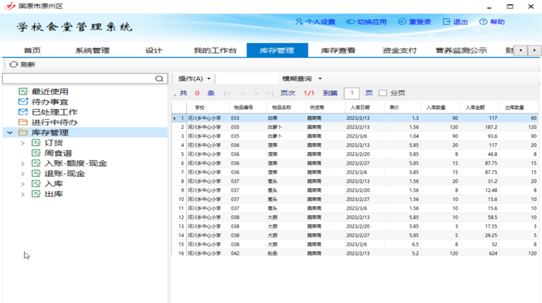Switch to the 库存查看 tab
Viewport: 542px width, 303px height.
(338, 50)
